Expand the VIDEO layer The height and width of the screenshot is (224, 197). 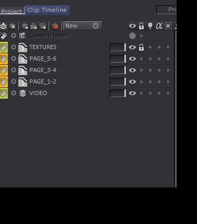(x=14, y=93)
